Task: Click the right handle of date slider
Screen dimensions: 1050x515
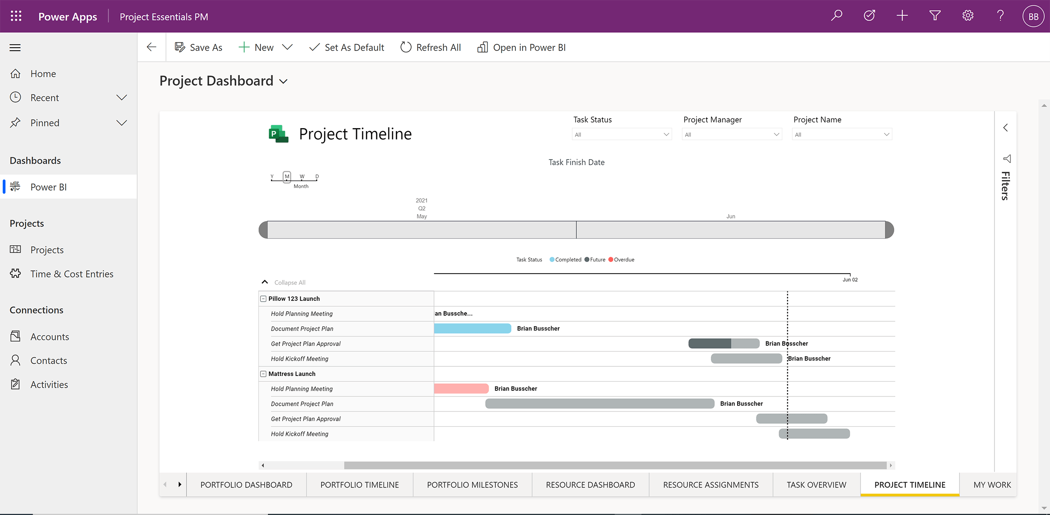Action: [889, 230]
